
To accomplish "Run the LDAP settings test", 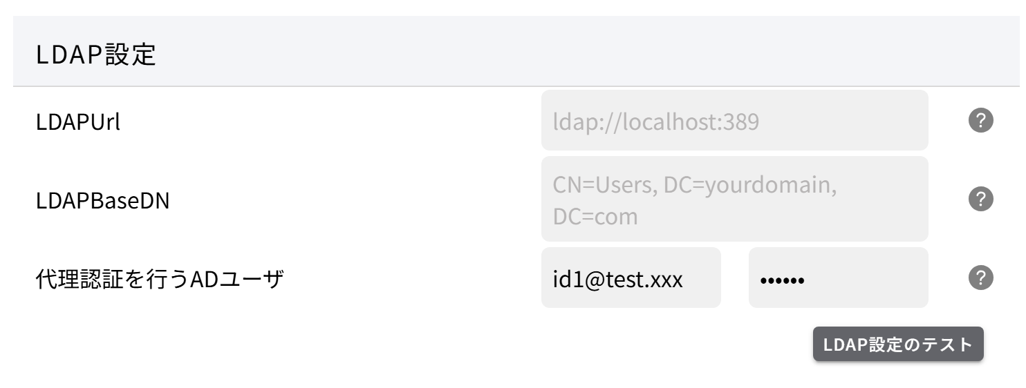I will (x=897, y=345).
